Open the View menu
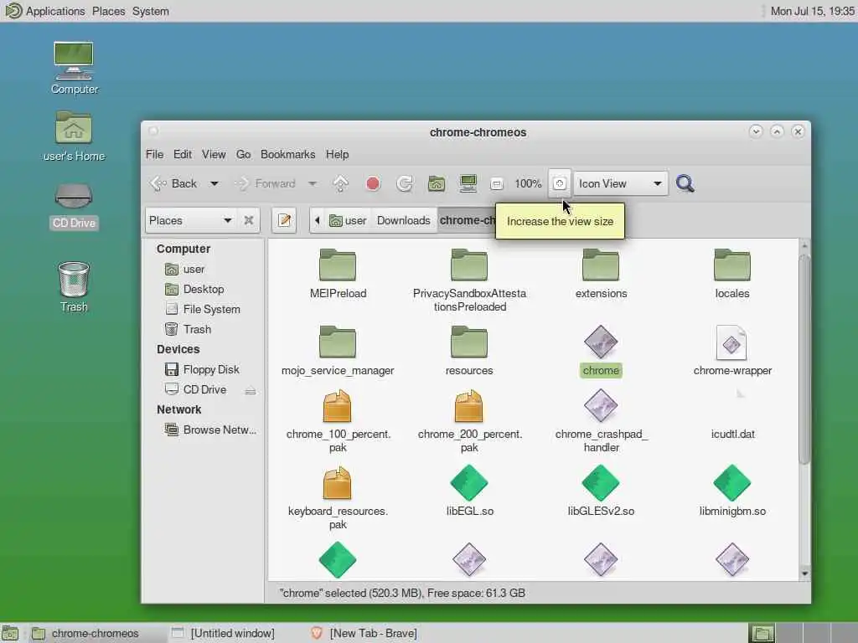 click(x=214, y=154)
